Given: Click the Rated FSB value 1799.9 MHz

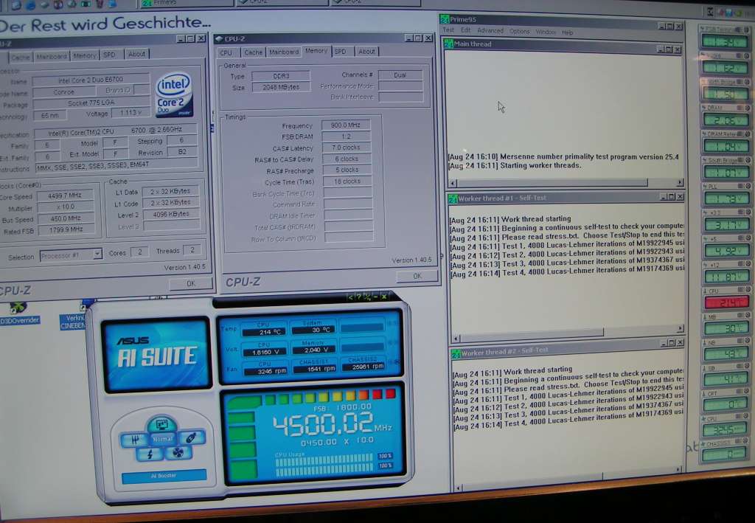Looking at the screenshot, I should (x=66, y=229).
